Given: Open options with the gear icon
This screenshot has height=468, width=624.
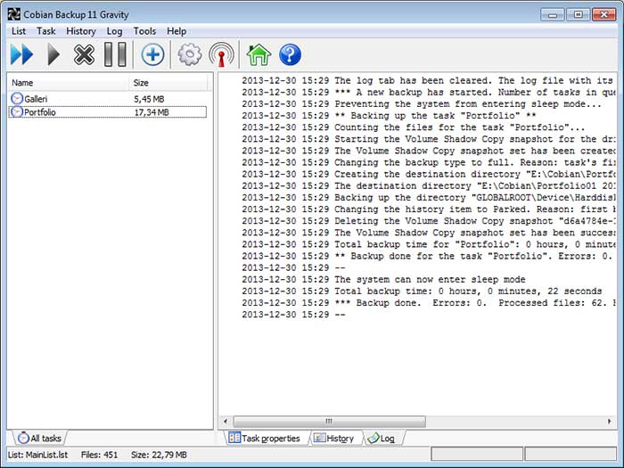Looking at the screenshot, I should click(x=189, y=54).
